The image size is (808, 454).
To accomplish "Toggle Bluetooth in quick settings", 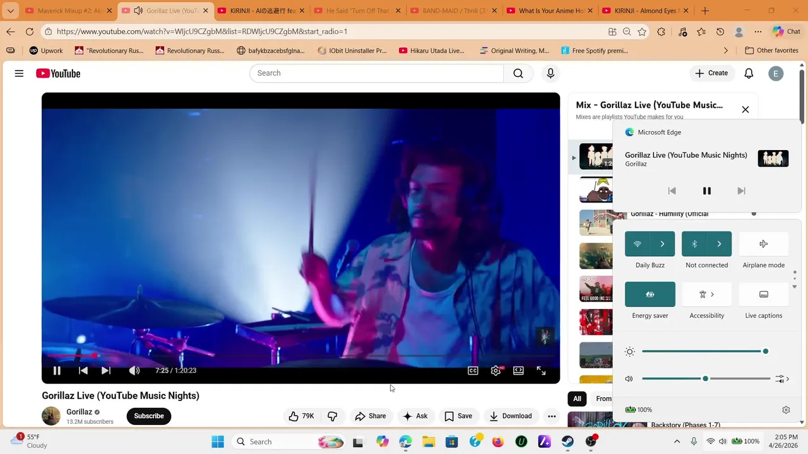I will click(x=694, y=244).
